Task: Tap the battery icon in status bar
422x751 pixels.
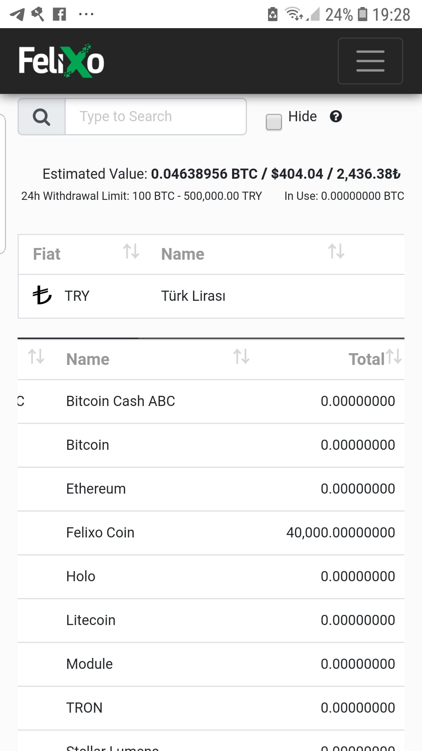Action: click(x=363, y=14)
